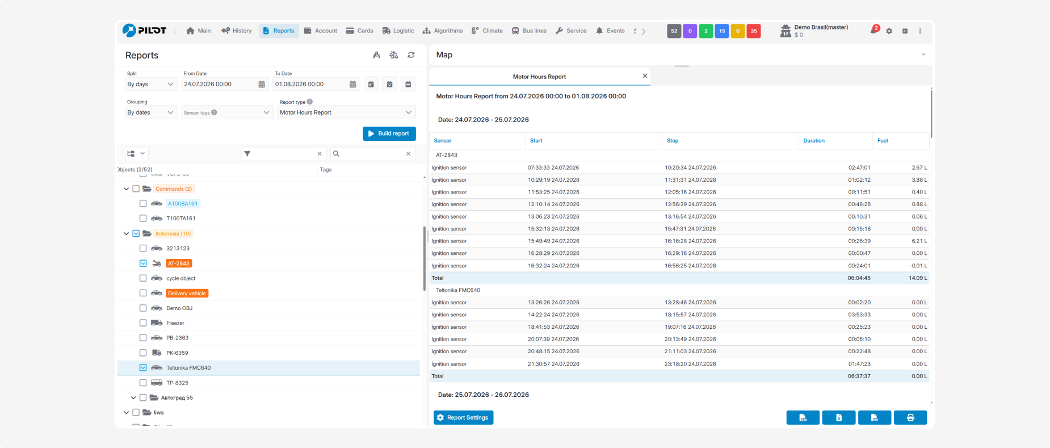1050x448 pixels.
Task: Clear the object filter field
Action: pyautogui.click(x=320, y=154)
